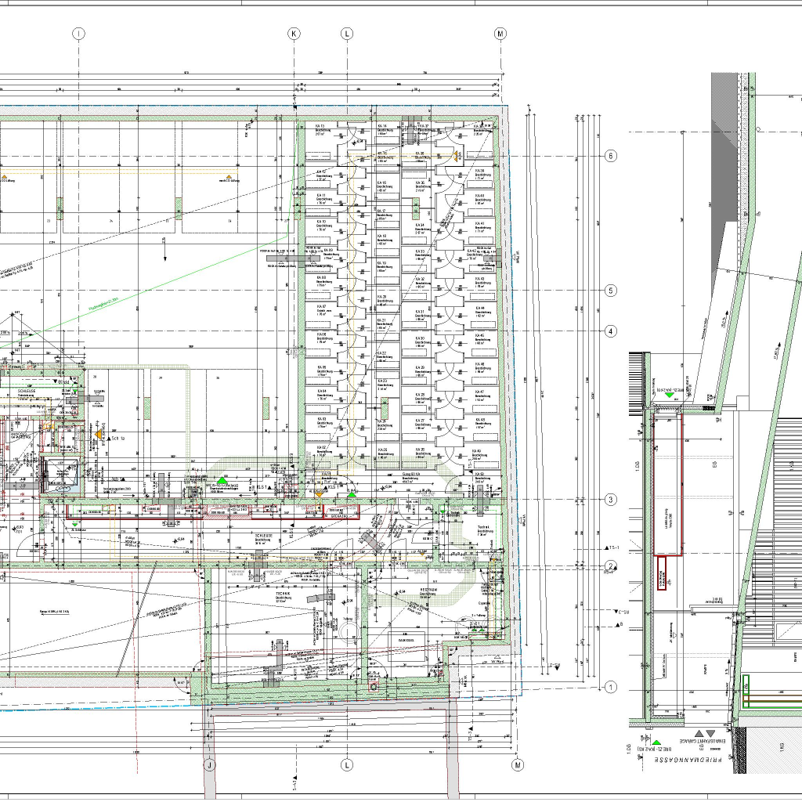Click the KA 44 compartment label
This screenshot has height=802, width=802.
(480, 309)
